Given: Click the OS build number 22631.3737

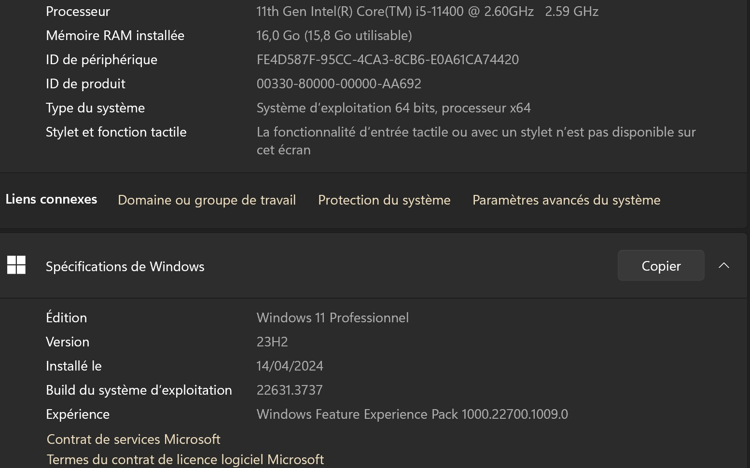Looking at the screenshot, I should click(290, 390).
